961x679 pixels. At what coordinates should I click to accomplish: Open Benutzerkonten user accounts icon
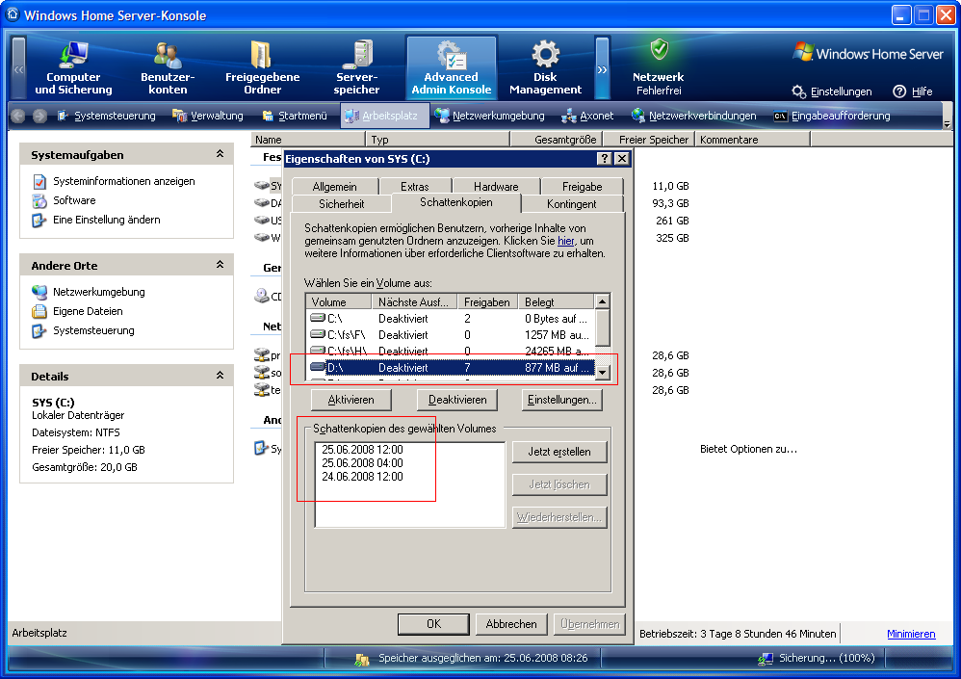[x=168, y=67]
